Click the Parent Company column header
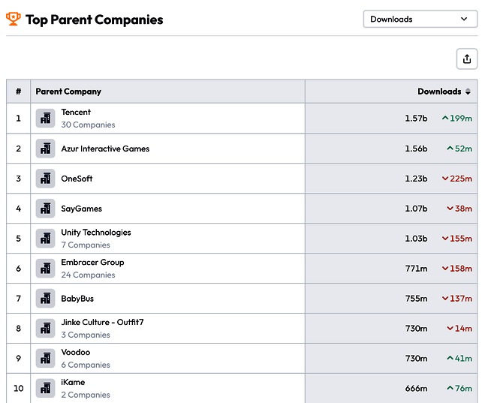 point(68,92)
